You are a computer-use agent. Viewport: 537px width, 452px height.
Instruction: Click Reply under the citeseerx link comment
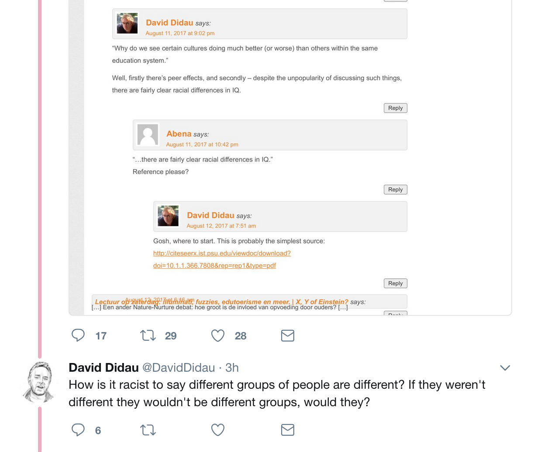click(396, 283)
